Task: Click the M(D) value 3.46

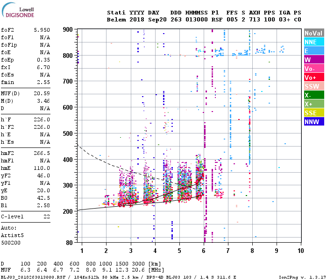Action: coord(43,101)
